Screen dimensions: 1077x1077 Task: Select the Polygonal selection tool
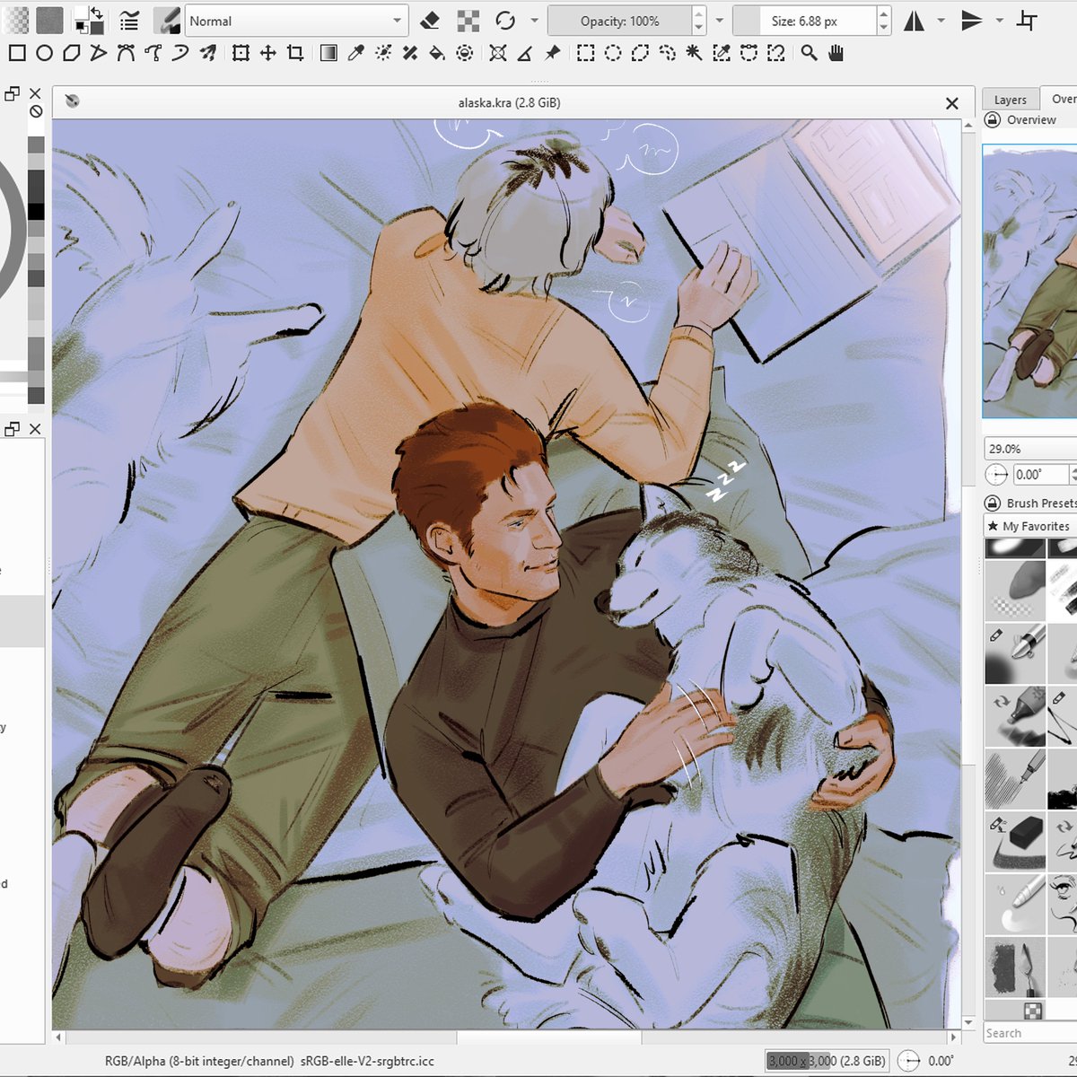click(640, 54)
